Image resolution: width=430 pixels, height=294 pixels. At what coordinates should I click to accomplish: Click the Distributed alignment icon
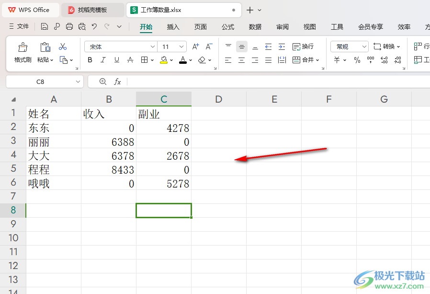(x=282, y=60)
